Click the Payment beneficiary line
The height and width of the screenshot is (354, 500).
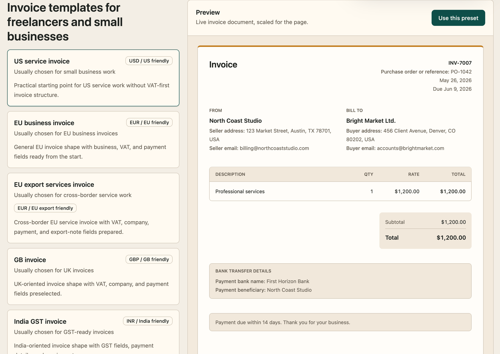point(263,290)
